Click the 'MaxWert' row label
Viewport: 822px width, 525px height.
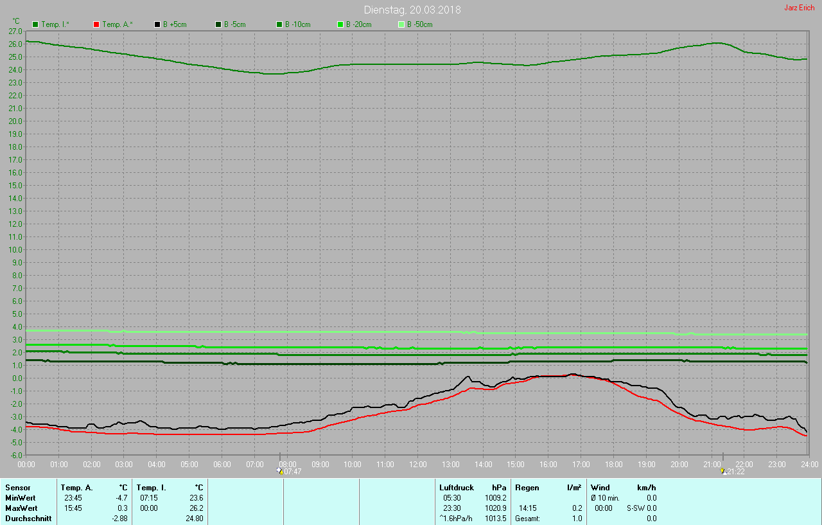[21, 508]
